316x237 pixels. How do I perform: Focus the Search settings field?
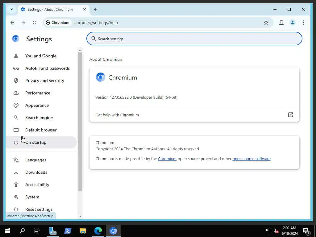pos(194,39)
